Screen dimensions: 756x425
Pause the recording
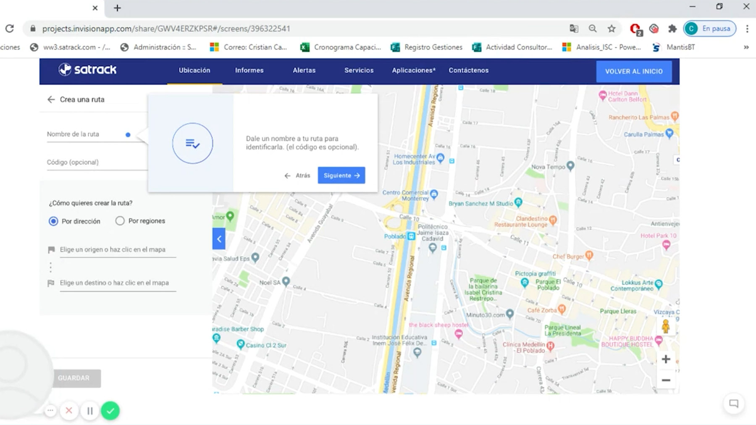pyautogui.click(x=90, y=411)
